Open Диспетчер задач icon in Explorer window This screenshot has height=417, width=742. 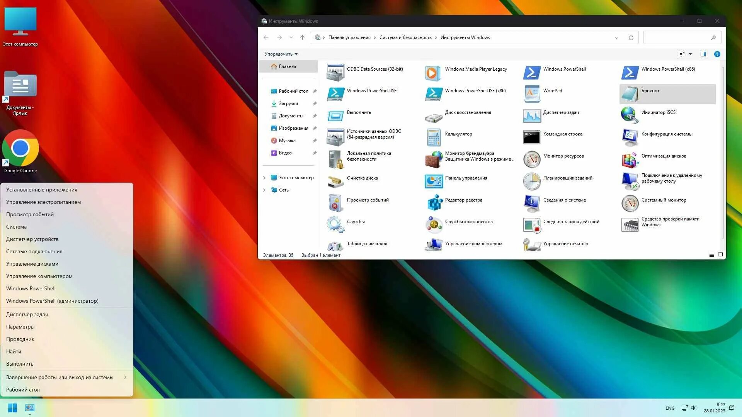coord(531,116)
